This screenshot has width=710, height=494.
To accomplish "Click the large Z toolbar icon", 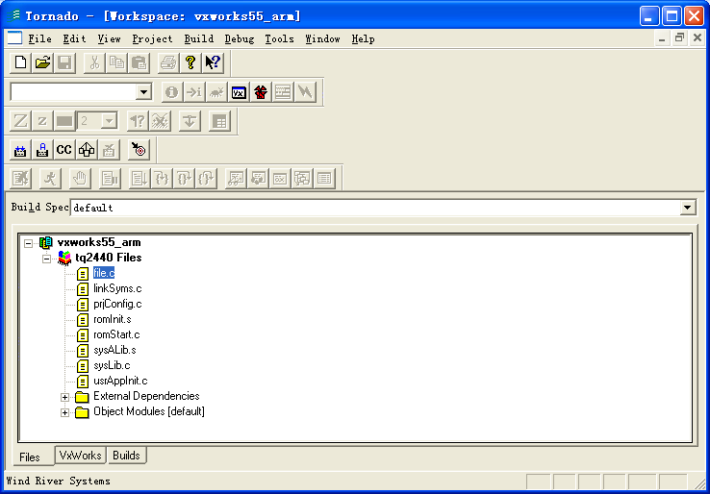I will tap(20, 121).
